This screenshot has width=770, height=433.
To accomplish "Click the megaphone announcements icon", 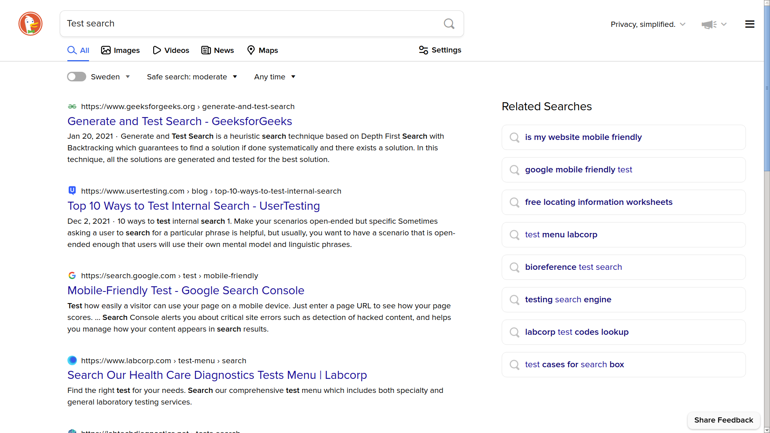I will [709, 24].
